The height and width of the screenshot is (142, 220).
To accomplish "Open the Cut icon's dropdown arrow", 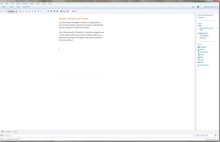I will tap(3, 11).
